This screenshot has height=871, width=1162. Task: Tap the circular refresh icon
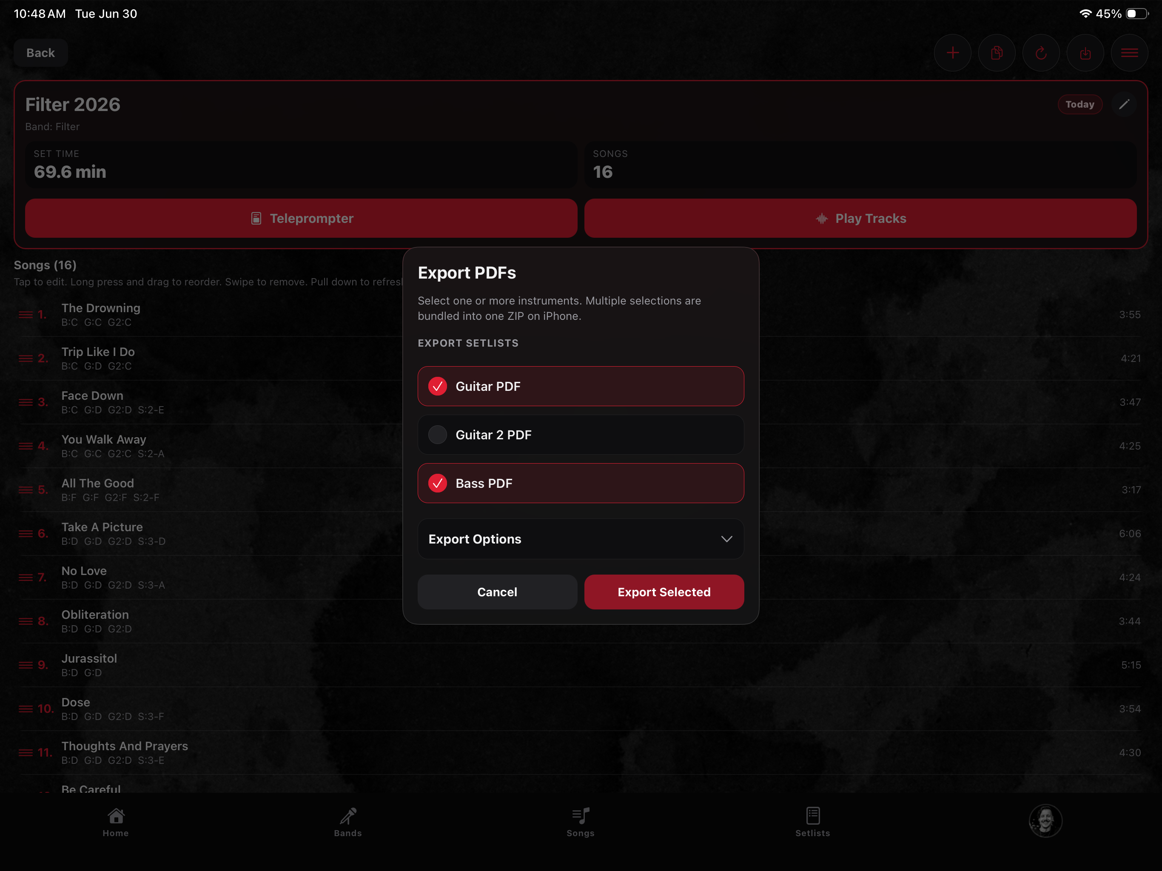coord(1041,53)
